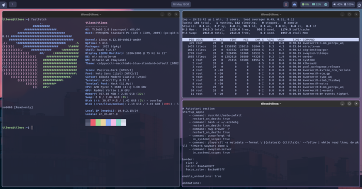Click the blue fastfetch color block
The width and height of the screenshot is (362, 189).
pyautogui.click(x=108, y=123)
